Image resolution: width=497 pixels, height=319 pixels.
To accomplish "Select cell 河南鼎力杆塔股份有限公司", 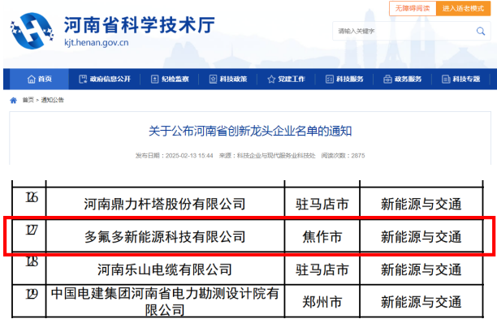I will [x=165, y=204].
